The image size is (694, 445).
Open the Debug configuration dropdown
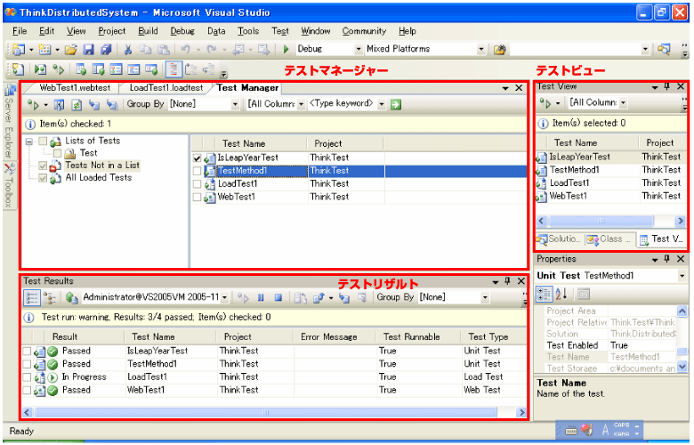359,49
